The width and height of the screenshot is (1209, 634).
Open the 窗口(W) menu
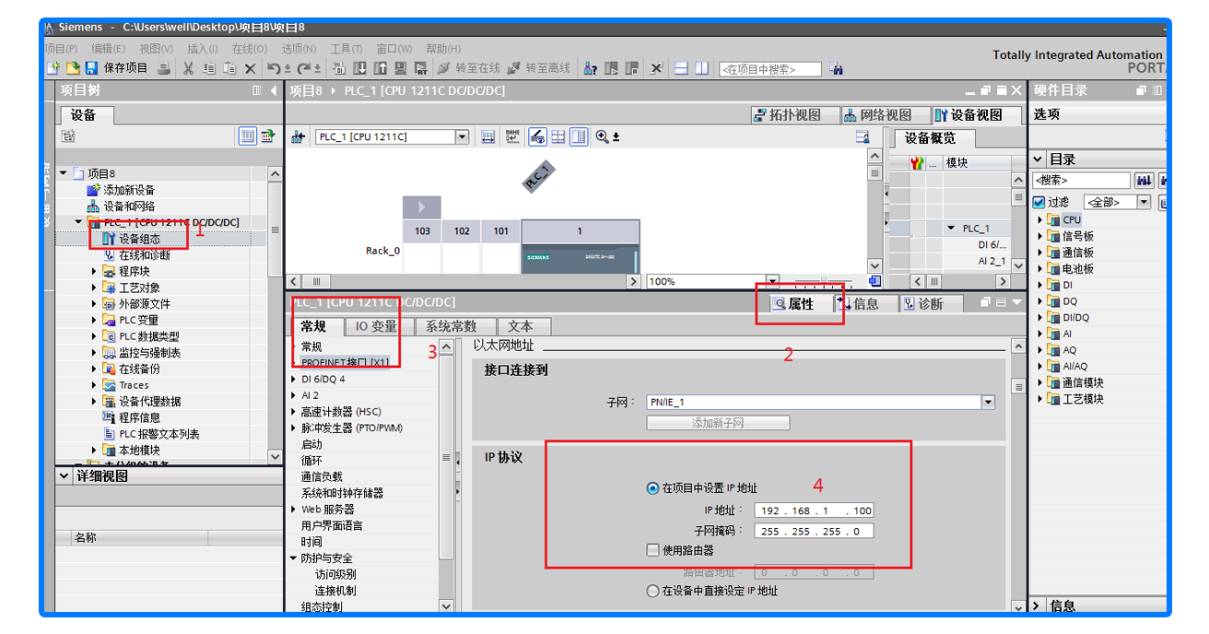point(394,49)
